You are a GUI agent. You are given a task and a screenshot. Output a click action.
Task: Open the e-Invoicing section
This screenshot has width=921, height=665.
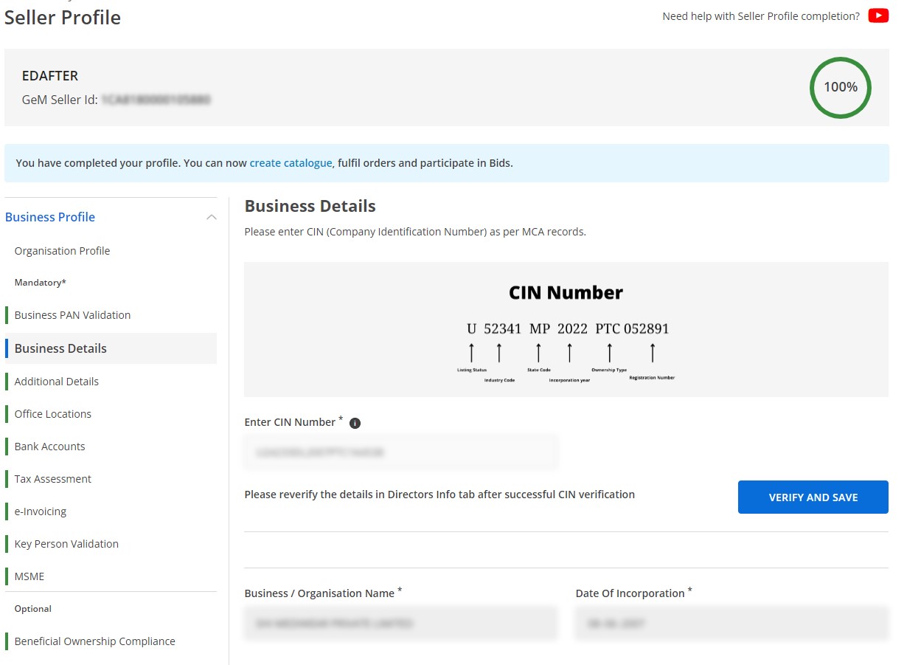click(41, 511)
